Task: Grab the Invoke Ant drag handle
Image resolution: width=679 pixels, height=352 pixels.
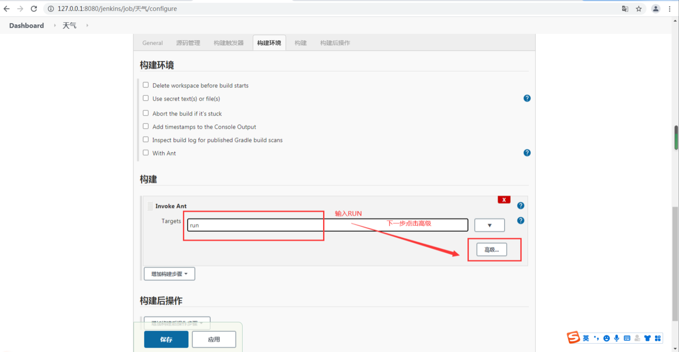Action: tap(150, 206)
